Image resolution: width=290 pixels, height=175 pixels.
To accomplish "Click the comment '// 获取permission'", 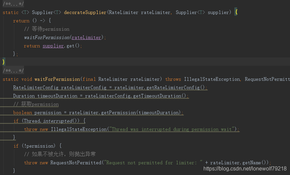I will click(x=36, y=104).
